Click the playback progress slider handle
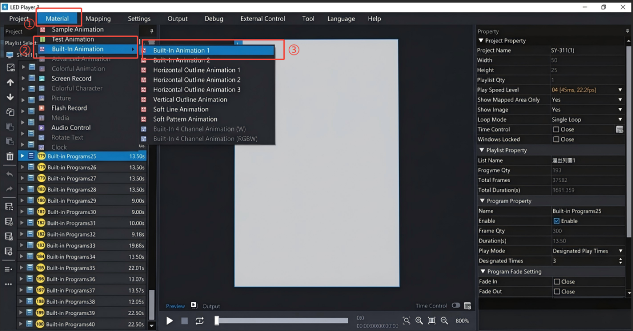 click(x=216, y=320)
